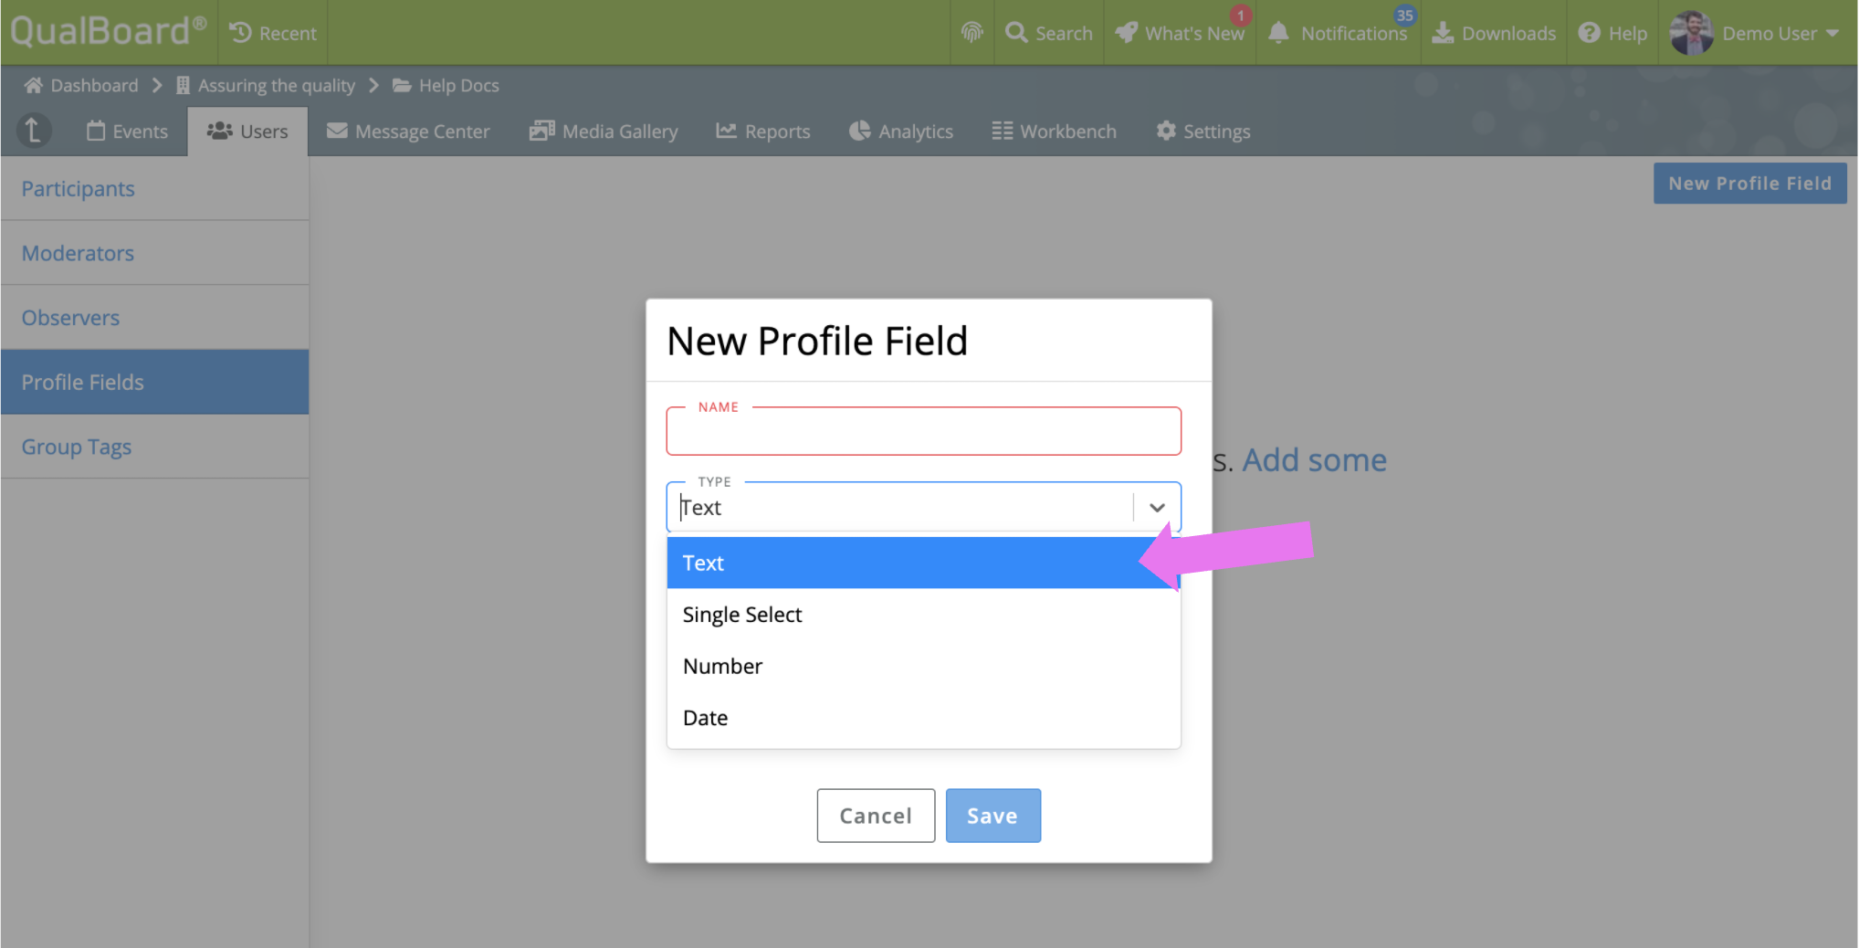1859x948 pixels.
Task: Open the Demo User account menu
Action: click(1755, 33)
